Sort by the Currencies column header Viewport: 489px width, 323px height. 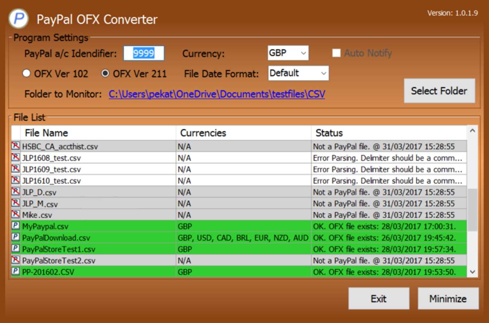click(244, 133)
